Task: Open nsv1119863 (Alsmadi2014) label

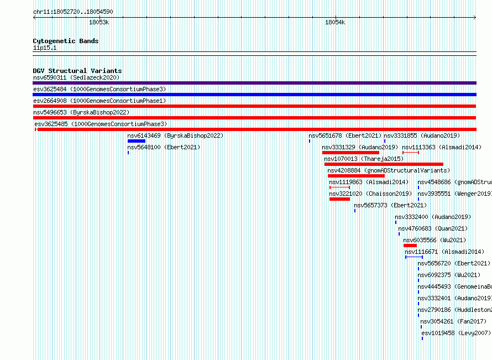Action: point(369,182)
